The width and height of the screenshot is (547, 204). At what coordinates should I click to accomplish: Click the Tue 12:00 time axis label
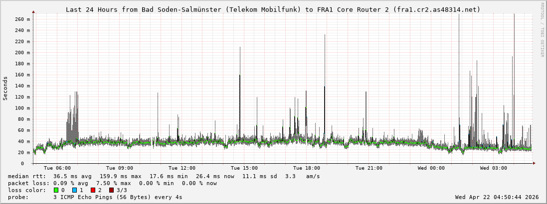click(182, 168)
